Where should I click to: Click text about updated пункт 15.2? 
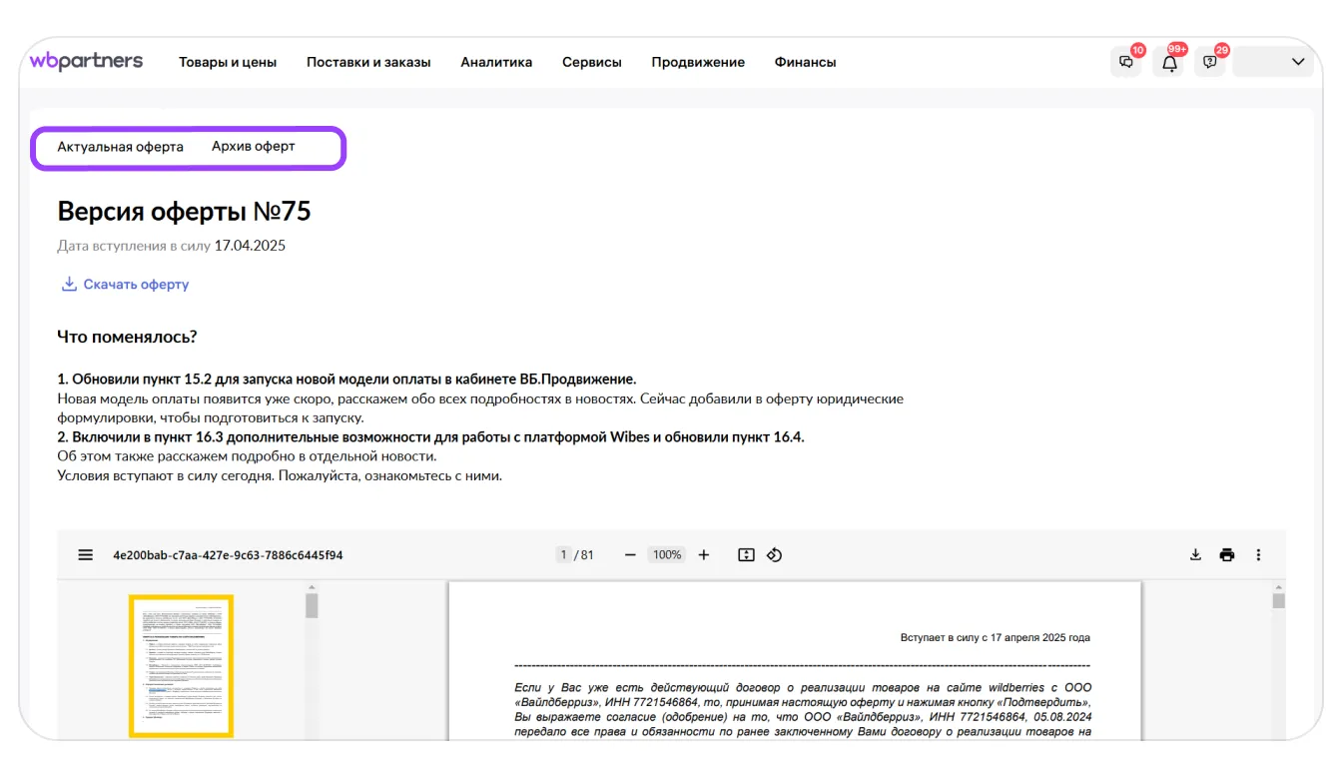tap(346, 380)
